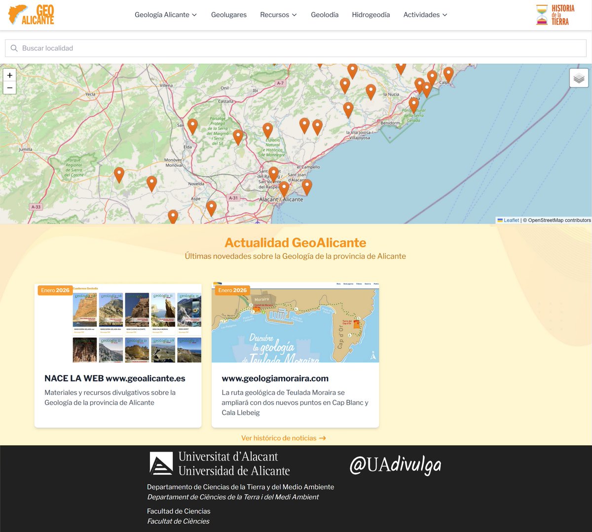This screenshot has width=592, height=532.
Task: Click Facultat de Ciències italic footer text
Action: [178, 521]
